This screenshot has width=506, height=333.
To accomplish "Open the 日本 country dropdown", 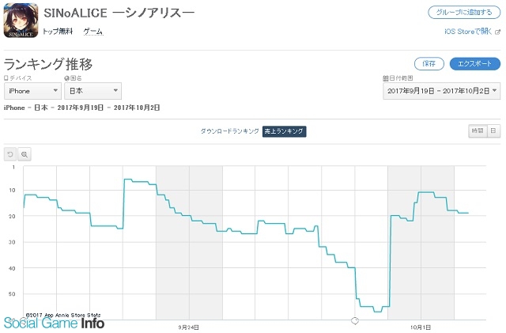I will pos(93,91).
